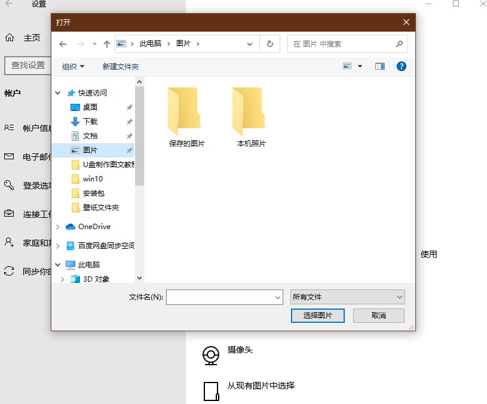Toggle the preview pane
Screen dimensions: 487x404
click(380, 66)
